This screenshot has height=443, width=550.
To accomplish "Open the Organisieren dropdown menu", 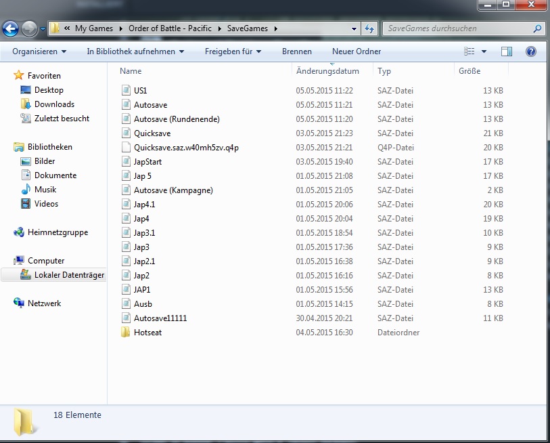I will [x=39, y=51].
